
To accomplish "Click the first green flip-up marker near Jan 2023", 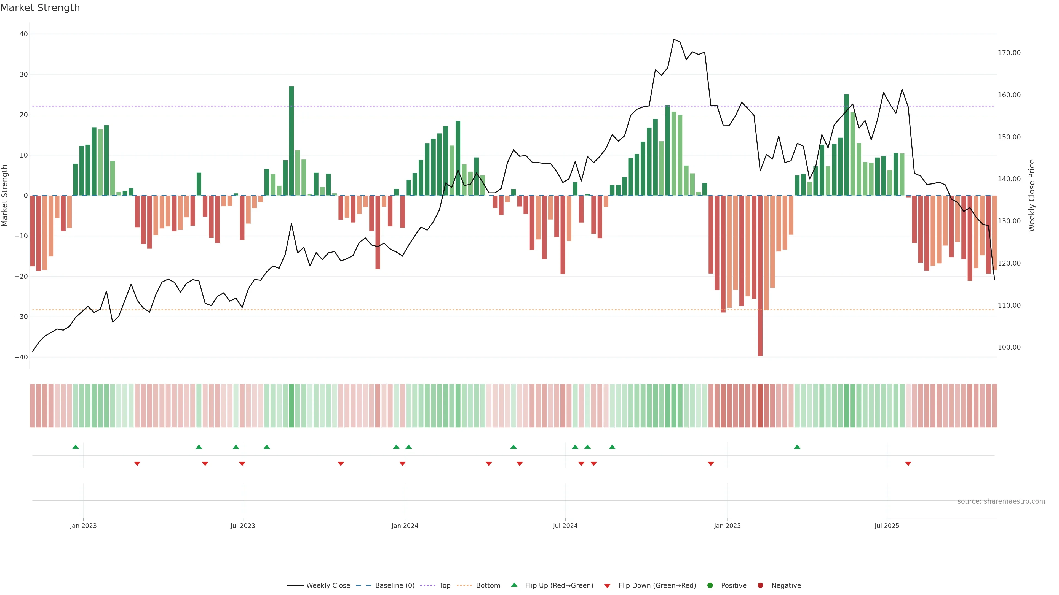I will click(76, 447).
